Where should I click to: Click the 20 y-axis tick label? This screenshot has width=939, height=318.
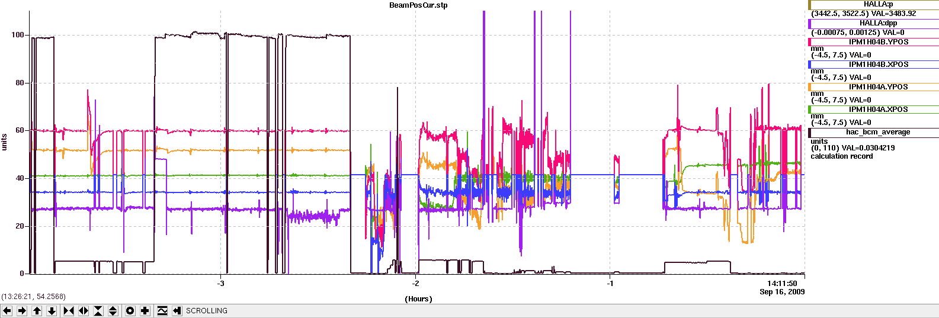(x=20, y=226)
